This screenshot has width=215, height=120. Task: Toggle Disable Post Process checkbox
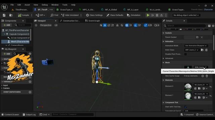185,54
